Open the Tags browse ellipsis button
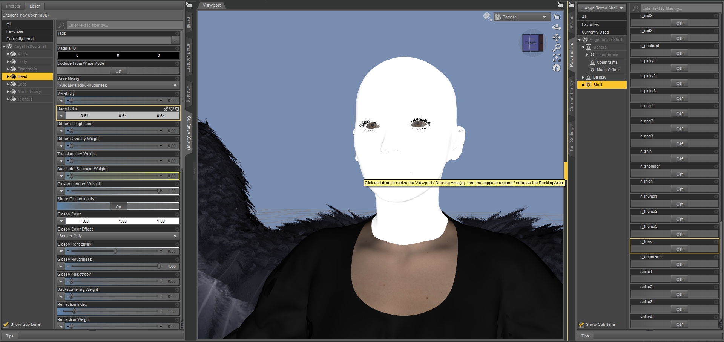This screenshot has height=342, width=724. 176,40
